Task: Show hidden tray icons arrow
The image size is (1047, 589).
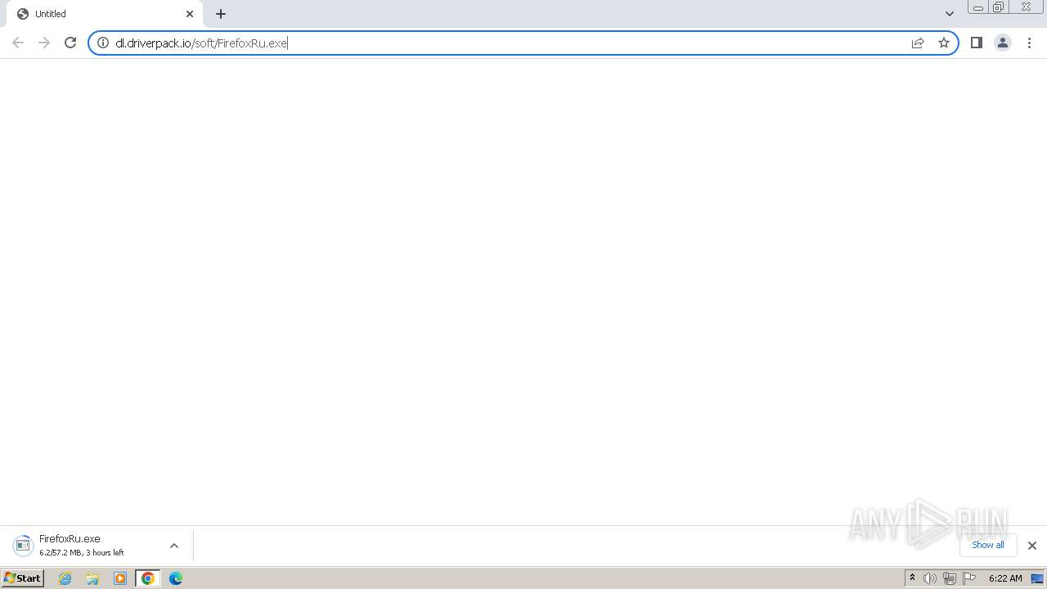Action: coord(913,578)
